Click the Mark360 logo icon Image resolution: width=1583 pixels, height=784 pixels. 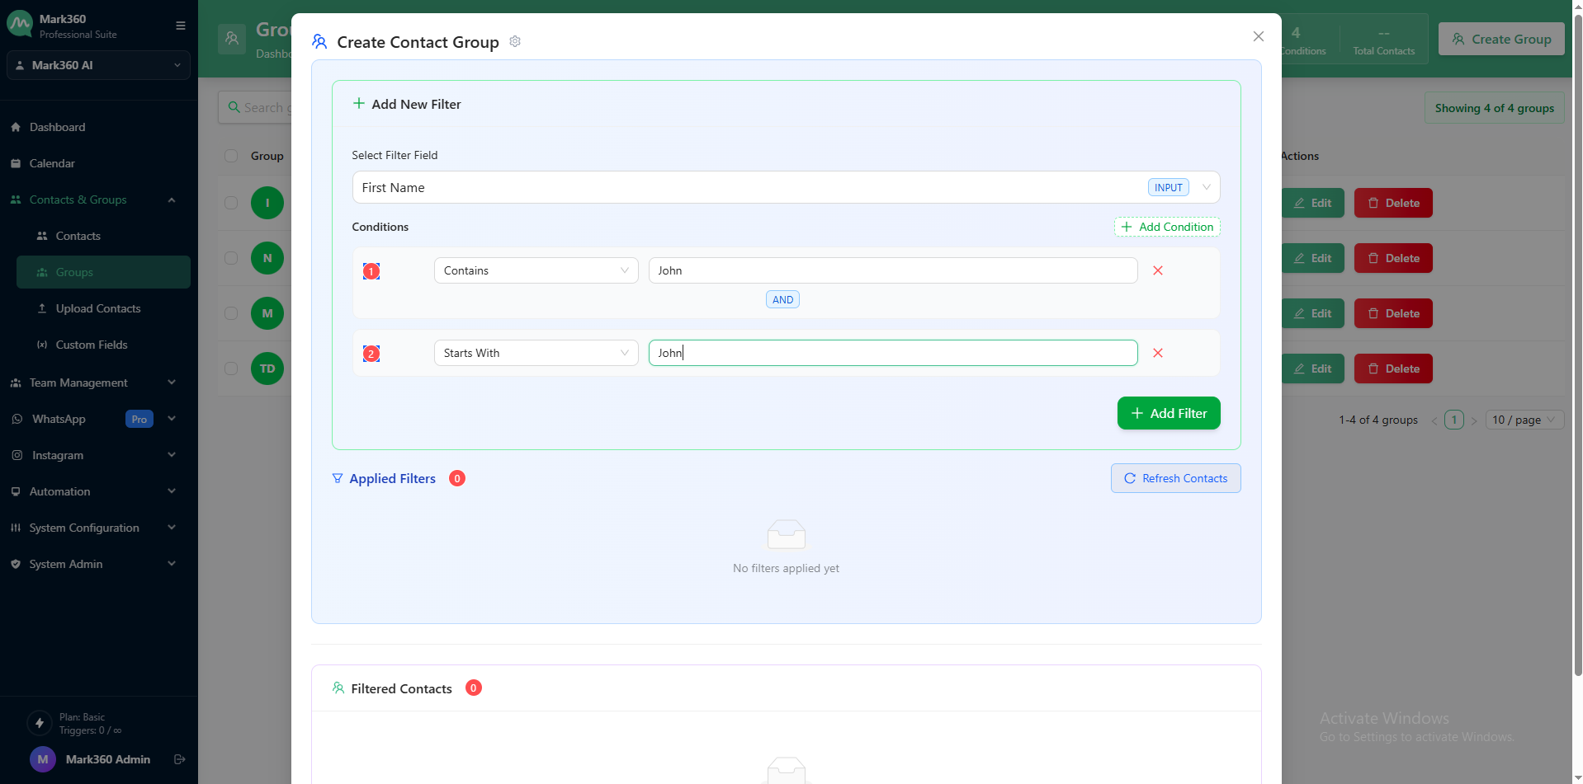click(20, 25)
